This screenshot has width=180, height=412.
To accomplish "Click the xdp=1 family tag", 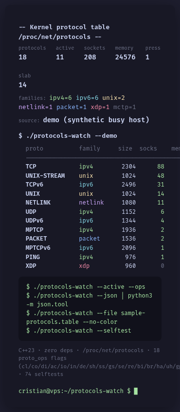I will [100, 107].
